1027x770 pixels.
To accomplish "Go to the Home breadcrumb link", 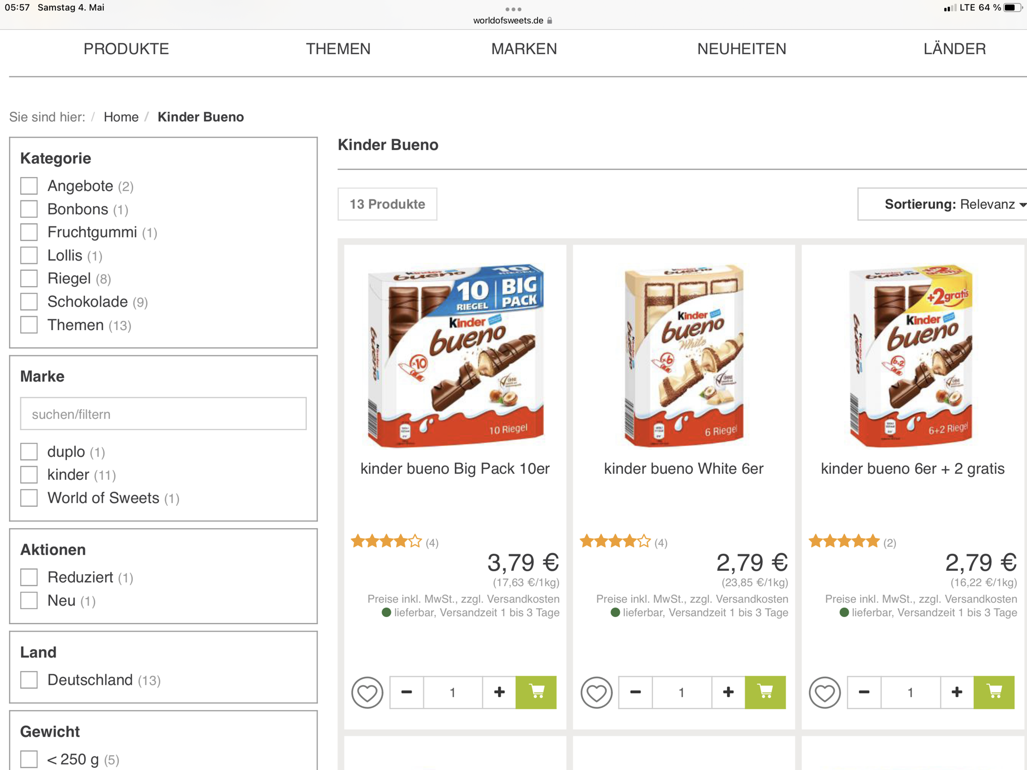I will point(121,117).
